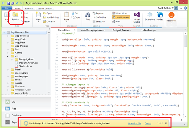Copy the selected text
This screenshot has height=128, width=189.
click(76, 17)
